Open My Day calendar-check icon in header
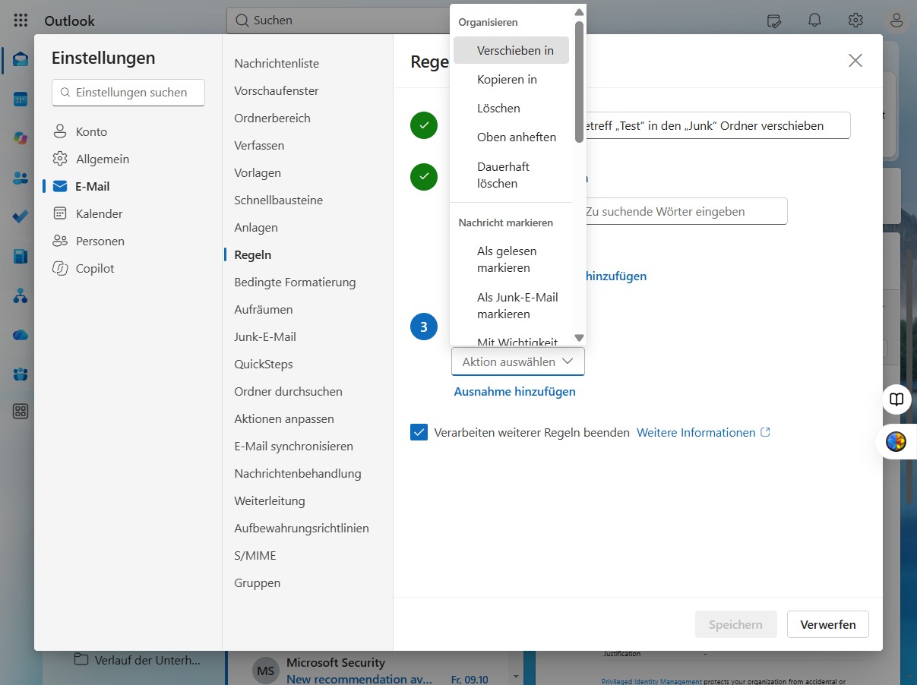The width and height of the screenshot is (917, 685). click(x=774, y=21)
